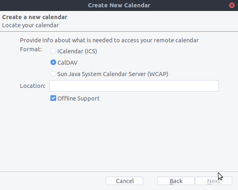Click the WCAP server option label
Screen dimensions: 238x190
click(x=113, y=74)
